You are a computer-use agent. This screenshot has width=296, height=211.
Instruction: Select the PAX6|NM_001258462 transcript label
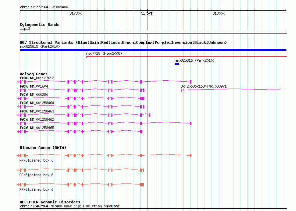[37, 119]
